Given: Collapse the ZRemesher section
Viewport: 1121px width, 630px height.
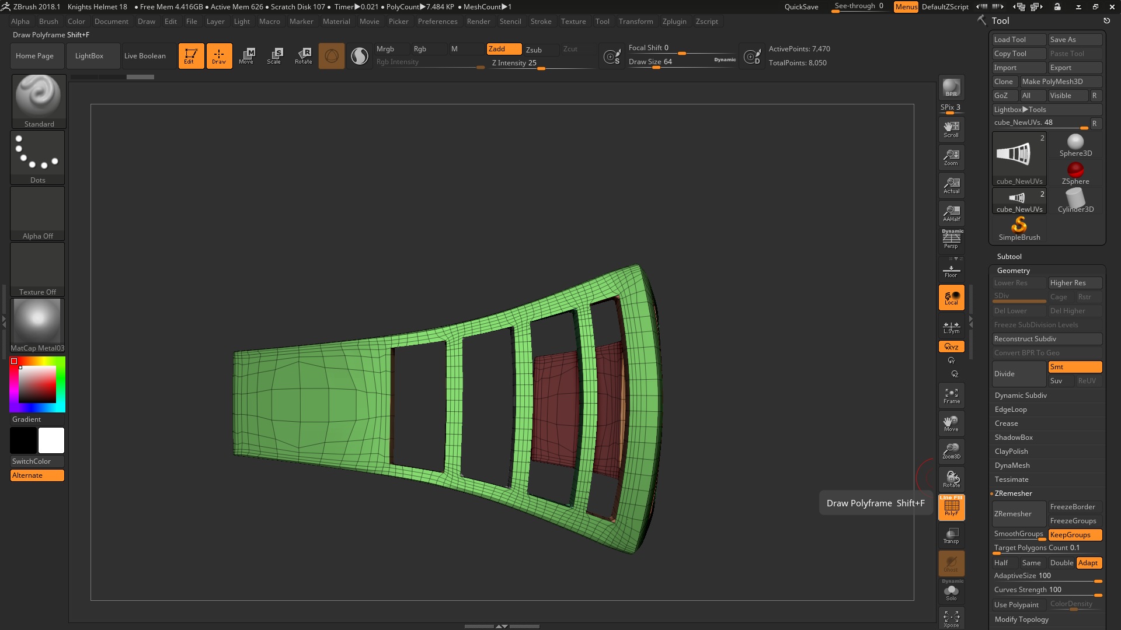Looking at the screenshot, I should coord(1013,494).
